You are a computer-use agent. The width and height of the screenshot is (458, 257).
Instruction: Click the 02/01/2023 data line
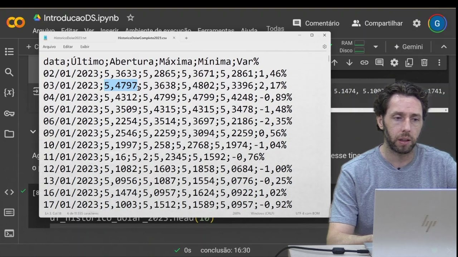[x=165, y=74]
